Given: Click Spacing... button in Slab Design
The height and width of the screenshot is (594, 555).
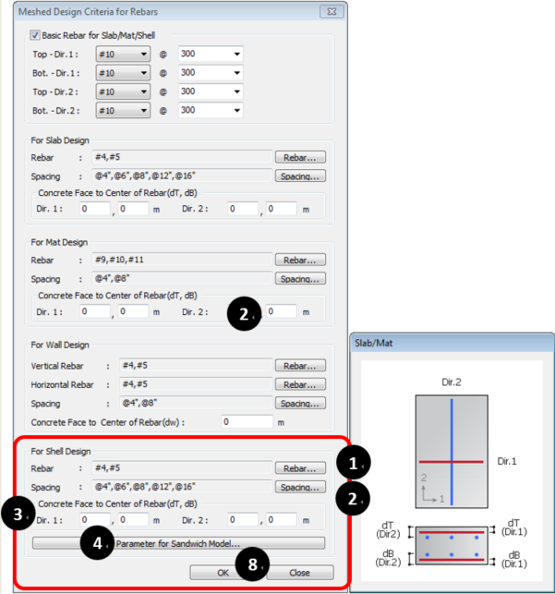Looking at the screenshot, I should (300, 176).
